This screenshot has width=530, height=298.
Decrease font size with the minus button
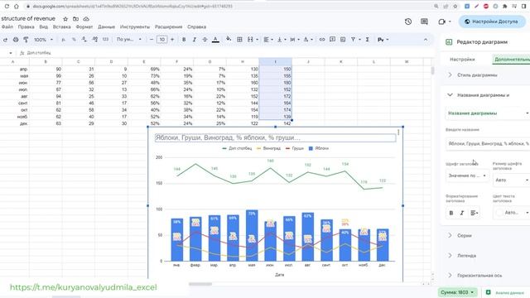pyautogui.click(x=152, y=40)
